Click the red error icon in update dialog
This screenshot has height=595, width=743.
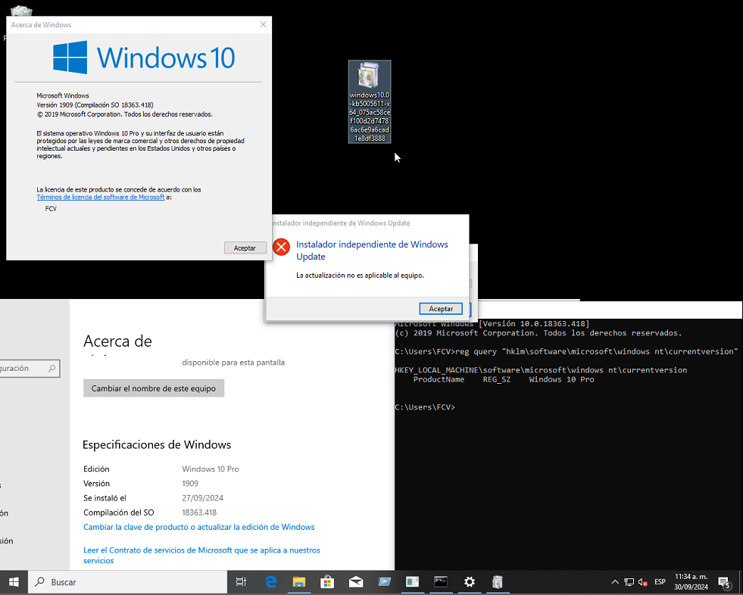click(x=281, y=246)
